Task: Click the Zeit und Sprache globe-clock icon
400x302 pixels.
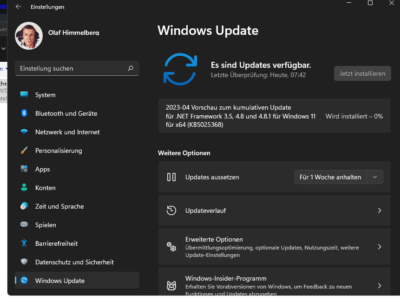Action: coord(24,206)
